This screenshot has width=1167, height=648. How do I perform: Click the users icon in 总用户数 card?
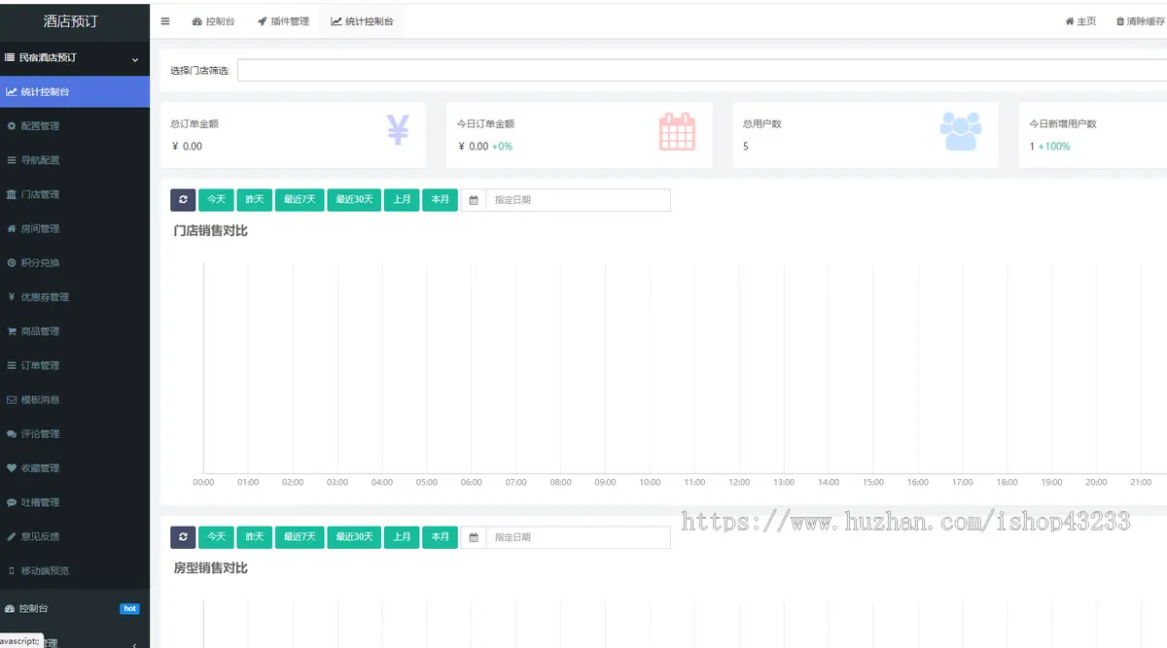click(x=960, y=131)
